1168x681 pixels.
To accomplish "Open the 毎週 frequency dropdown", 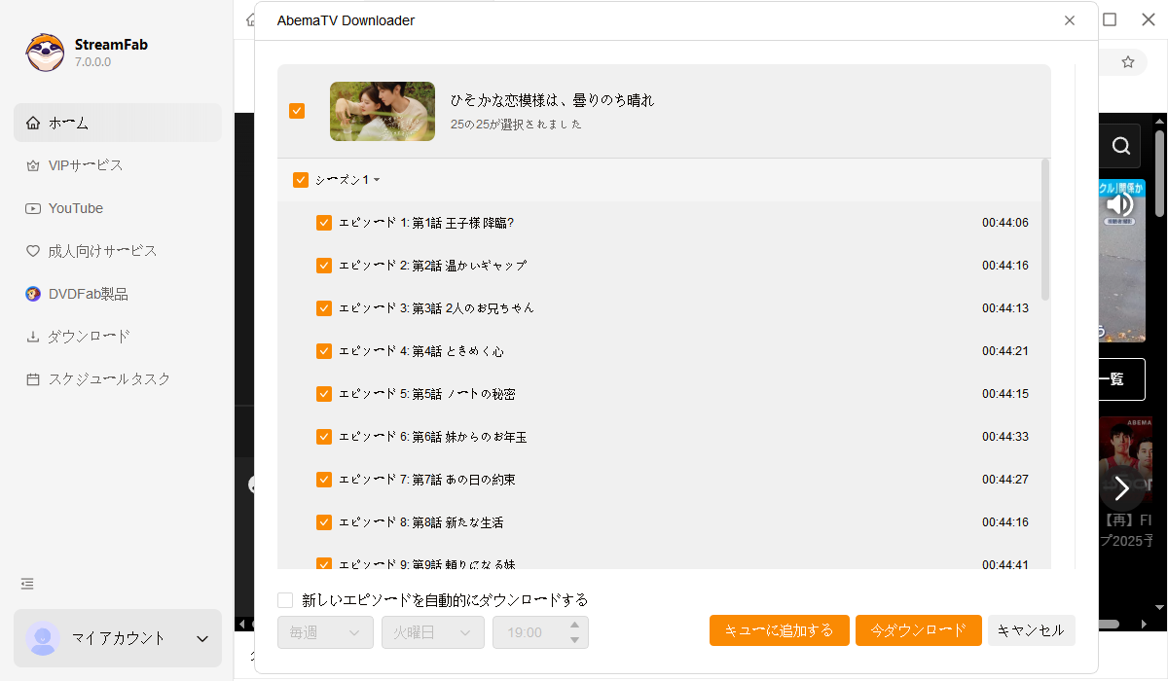I will point(325,632).
